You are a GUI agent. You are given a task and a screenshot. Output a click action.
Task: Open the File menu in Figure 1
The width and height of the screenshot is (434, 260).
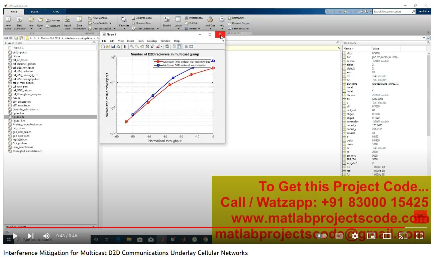click(x=104, y=41)
